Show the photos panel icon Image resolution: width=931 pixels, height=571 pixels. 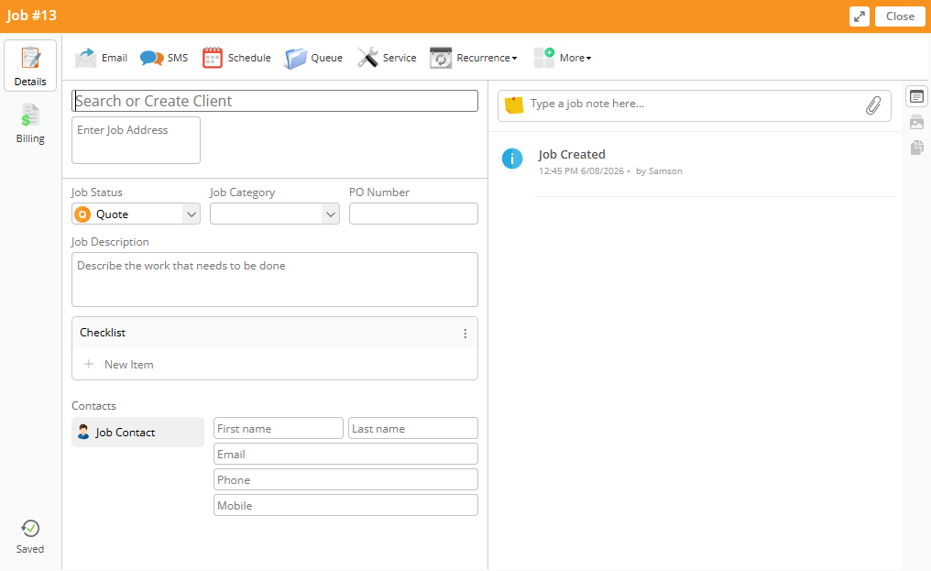coord(916,123)
